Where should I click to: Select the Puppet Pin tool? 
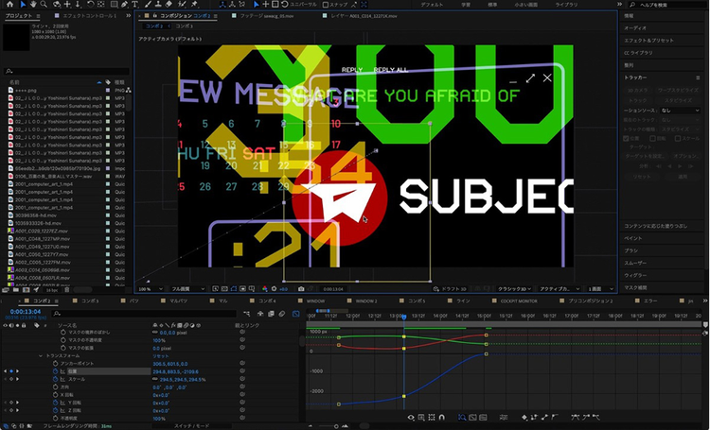point(195,4)
